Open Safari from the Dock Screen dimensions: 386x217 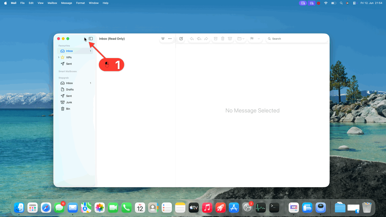pyautogui.click(x=46, y=208)
